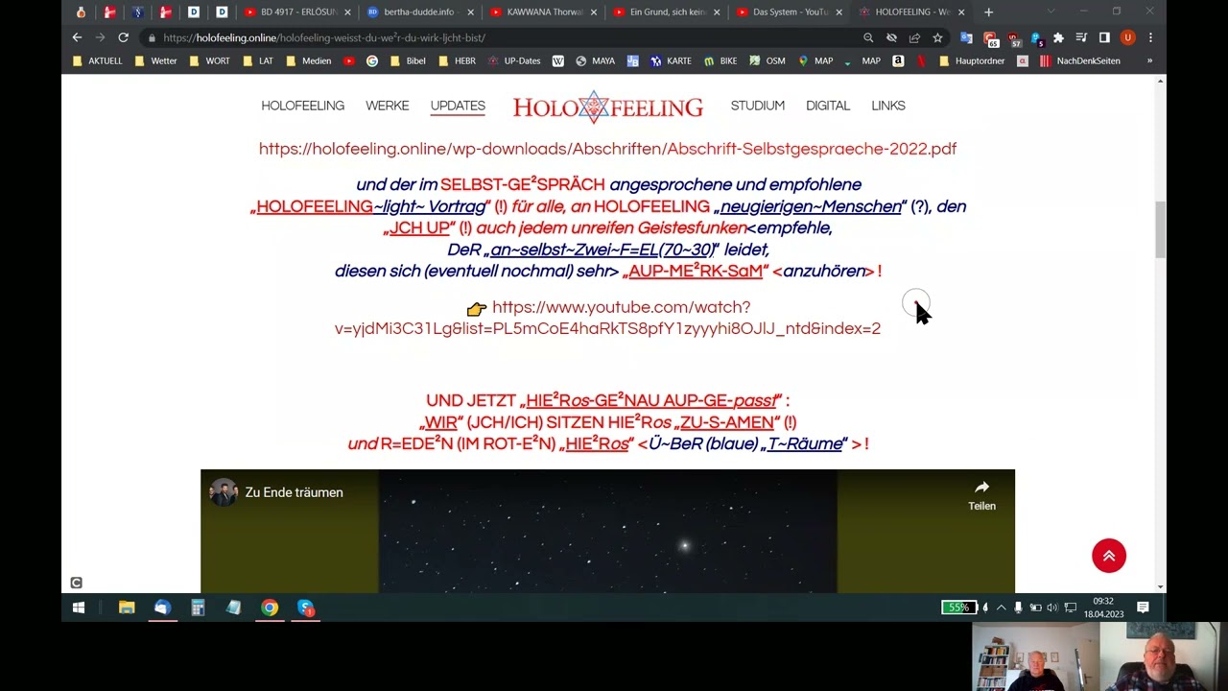Close the HOLOFEELING tab

tap(961, 12)
